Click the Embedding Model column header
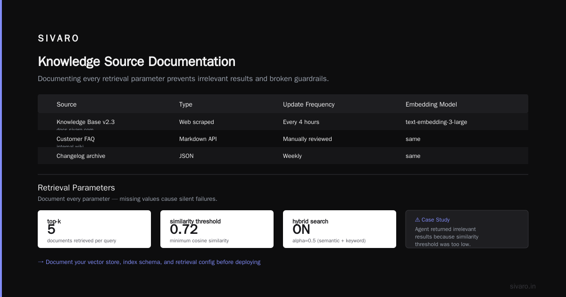Screen dimensions: 566x297 (x=431, y=104)
